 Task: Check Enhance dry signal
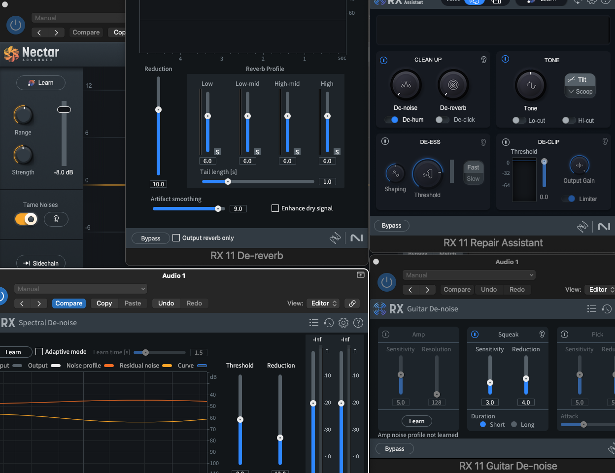(x=275, y=208)
